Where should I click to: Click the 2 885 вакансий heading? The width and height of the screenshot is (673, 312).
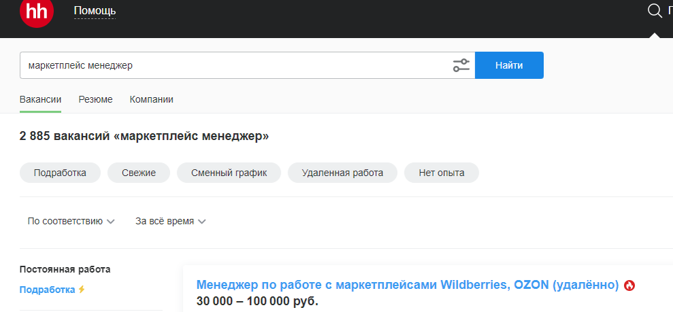(x=144, y=137)
